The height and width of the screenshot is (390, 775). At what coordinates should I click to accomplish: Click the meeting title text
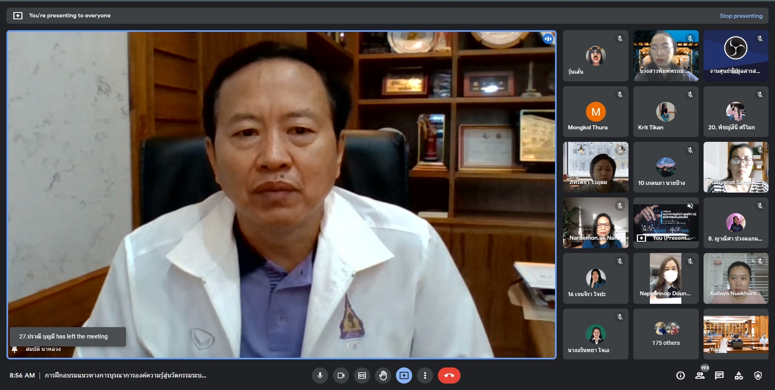tap(126, 375)
